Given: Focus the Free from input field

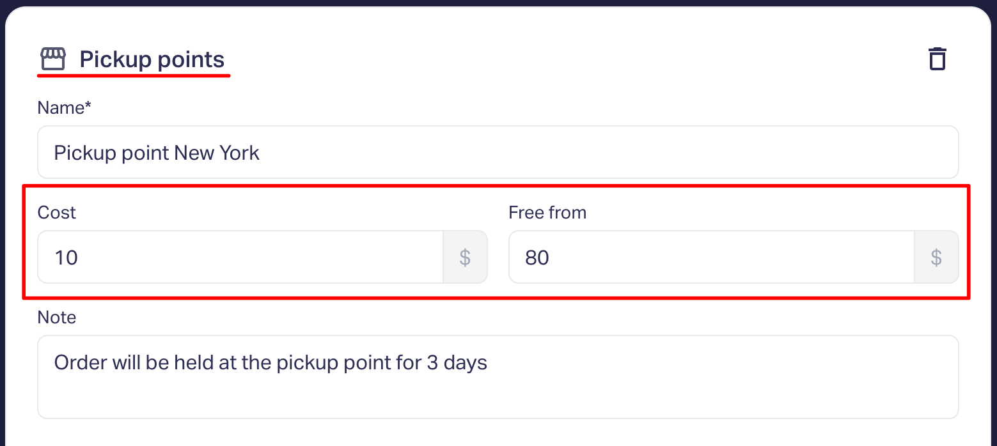Looking at the screenshot, I should tap(712, 257).
